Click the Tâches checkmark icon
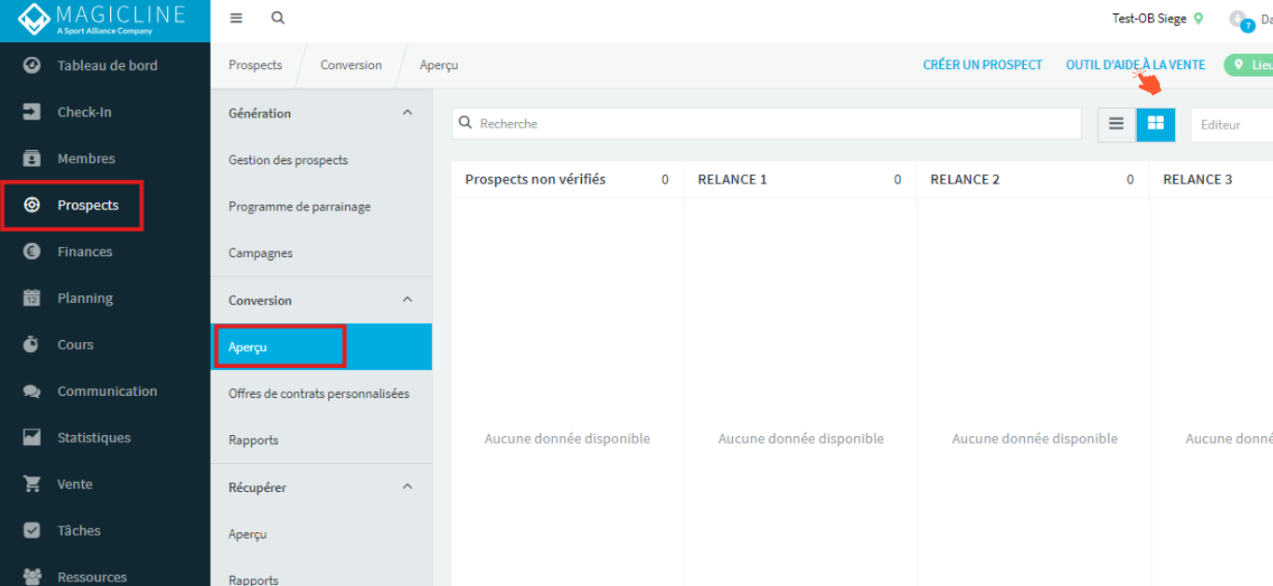 point(32,530)
